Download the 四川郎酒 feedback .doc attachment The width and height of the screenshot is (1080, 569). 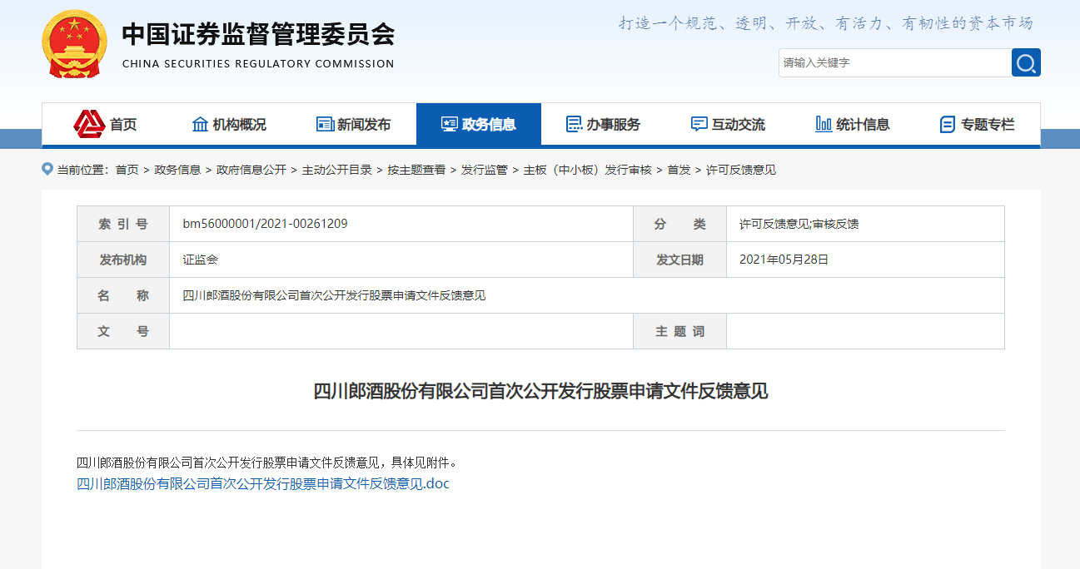pyautogui.click(x=263, y=483)
